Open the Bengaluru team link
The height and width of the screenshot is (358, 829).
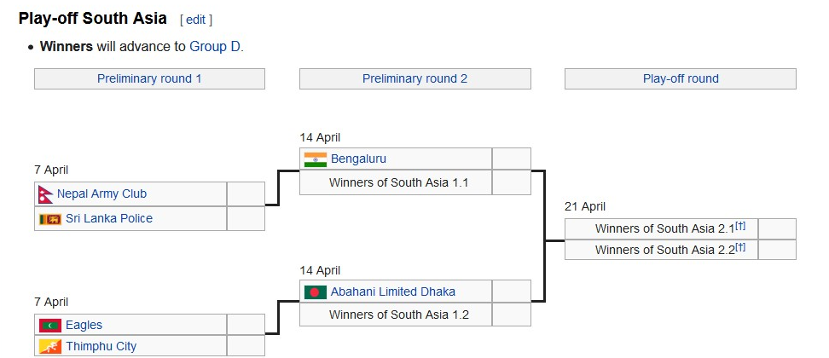pyautogui.click(x=358, y=159)
